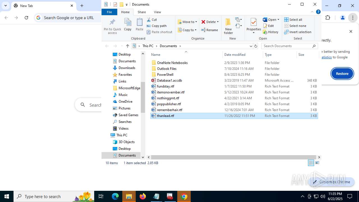Click Select none in ribbon
This screenshot has width=359, height=202.
pyautogui.click(x=295, y=26)
